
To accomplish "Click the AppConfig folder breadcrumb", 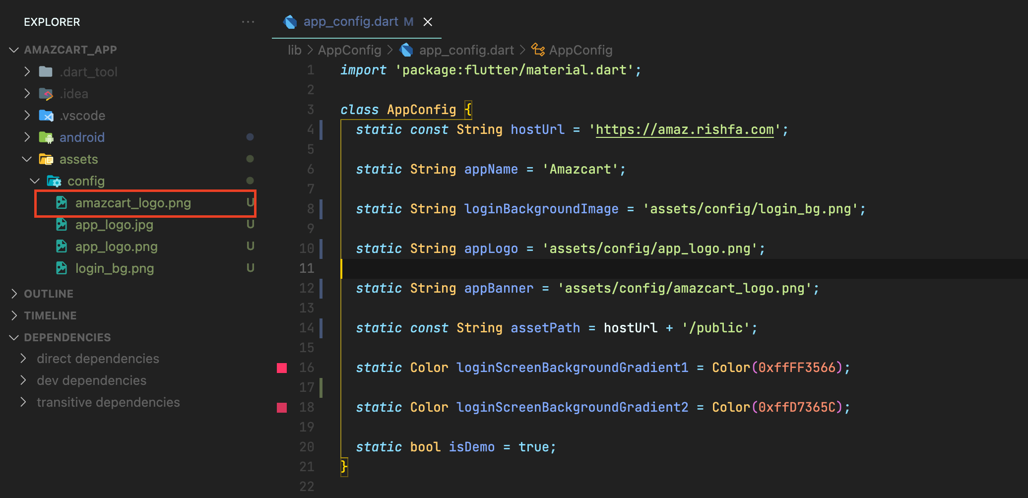I will pyautogui.click(x=349, y=50).
